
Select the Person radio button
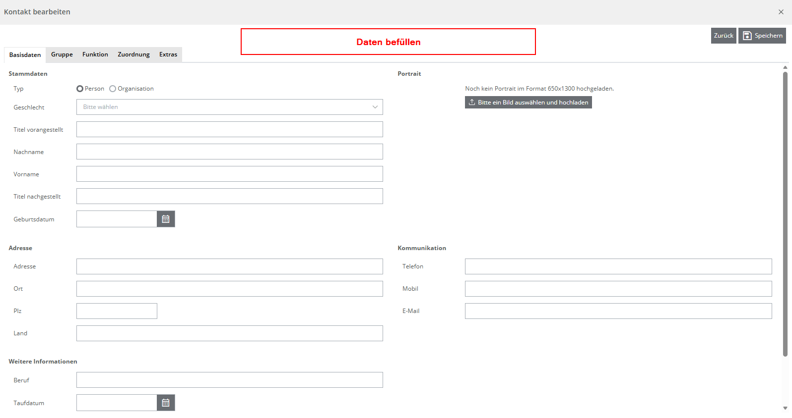[80, 89]
